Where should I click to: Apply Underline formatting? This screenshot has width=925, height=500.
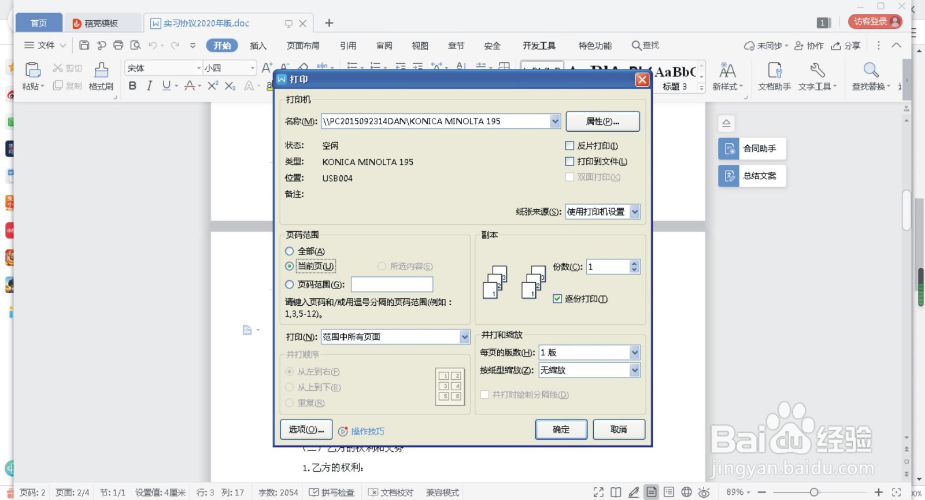(x=166, y=86)
